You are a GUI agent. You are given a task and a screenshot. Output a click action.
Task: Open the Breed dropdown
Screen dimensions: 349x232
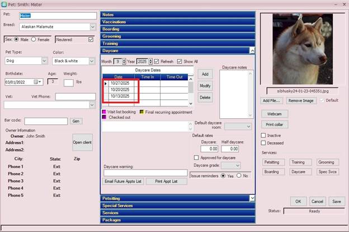(x=93, y=27)
